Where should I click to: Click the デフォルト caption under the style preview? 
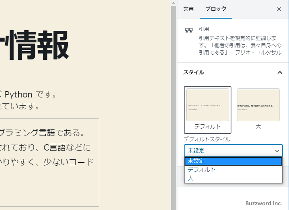[x=208, y=126]
